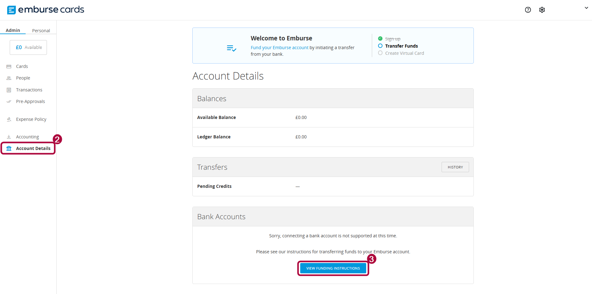Switch to the Admin tab
Viewport: 592px width, 294px height.
13,30
